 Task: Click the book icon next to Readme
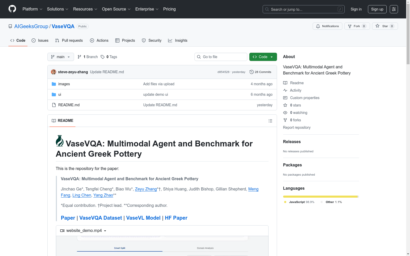pyautogui.click(x=285, y=83)
